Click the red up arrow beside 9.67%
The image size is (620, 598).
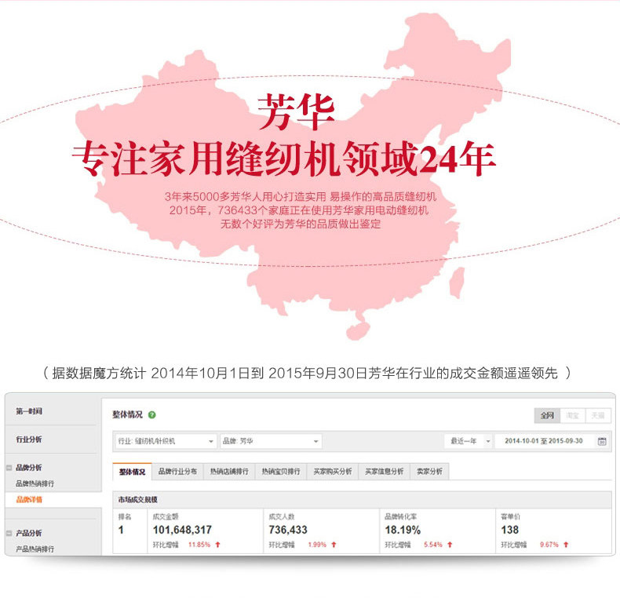pyautogui.click(x=566, y=545)
